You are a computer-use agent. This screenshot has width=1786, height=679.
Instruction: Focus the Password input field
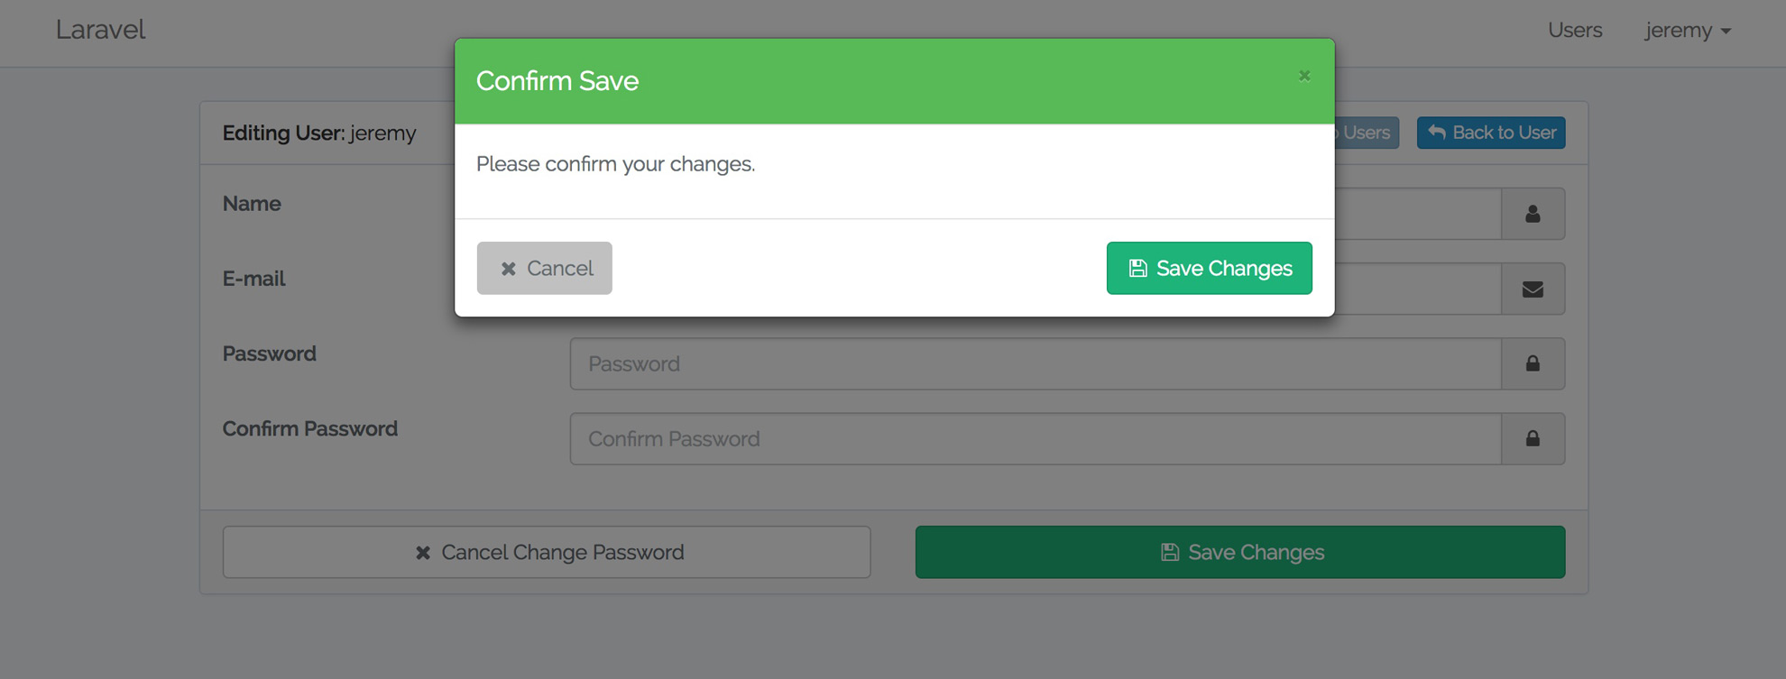[1036, 363]
